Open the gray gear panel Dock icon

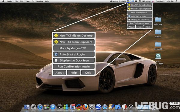point(92,107)
